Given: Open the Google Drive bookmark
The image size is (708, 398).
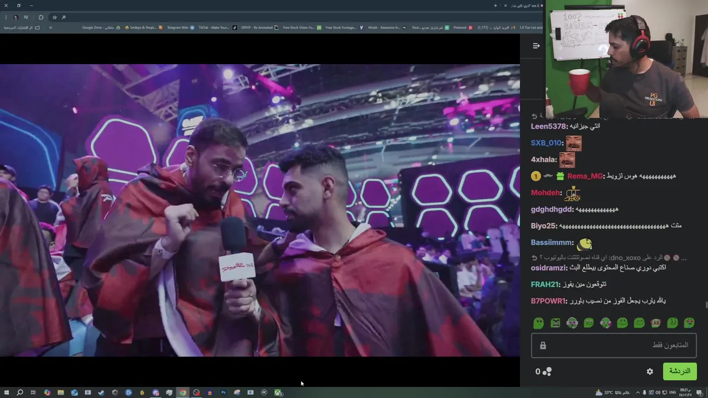Looking at the screenshot, I should [102, 28].
